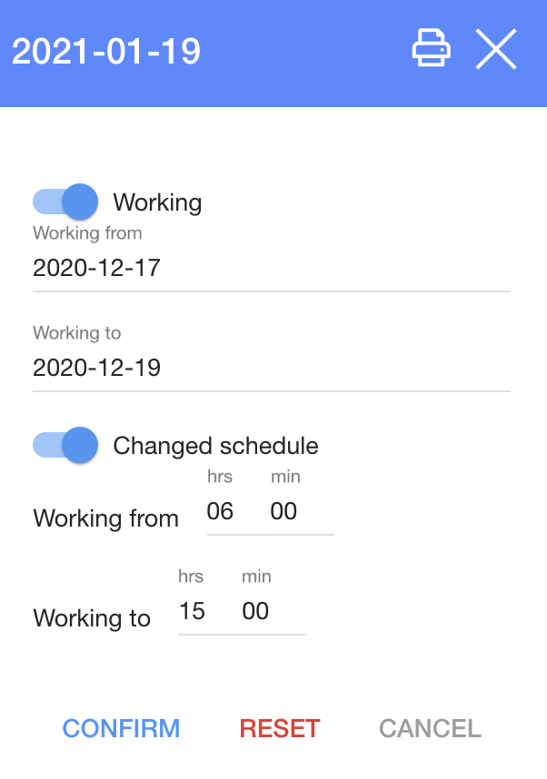
Task: Click the Working to hours field showing 15
Action: click(193, 612)
